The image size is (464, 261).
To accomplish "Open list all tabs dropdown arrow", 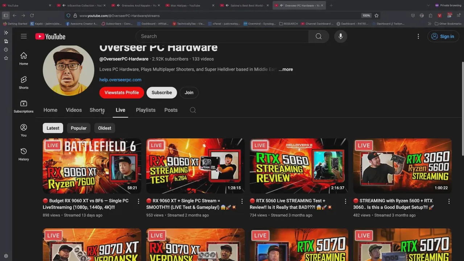I will (x=428, y=5).
